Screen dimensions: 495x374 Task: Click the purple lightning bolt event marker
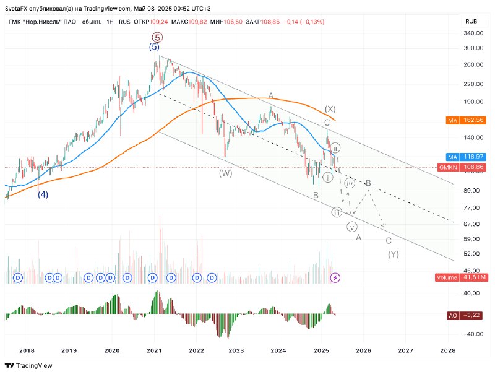pos(335,278)
